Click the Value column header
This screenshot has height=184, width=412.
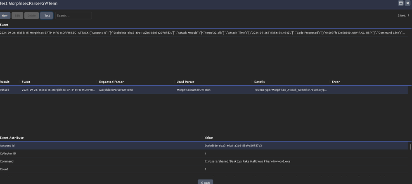point(208,137)
